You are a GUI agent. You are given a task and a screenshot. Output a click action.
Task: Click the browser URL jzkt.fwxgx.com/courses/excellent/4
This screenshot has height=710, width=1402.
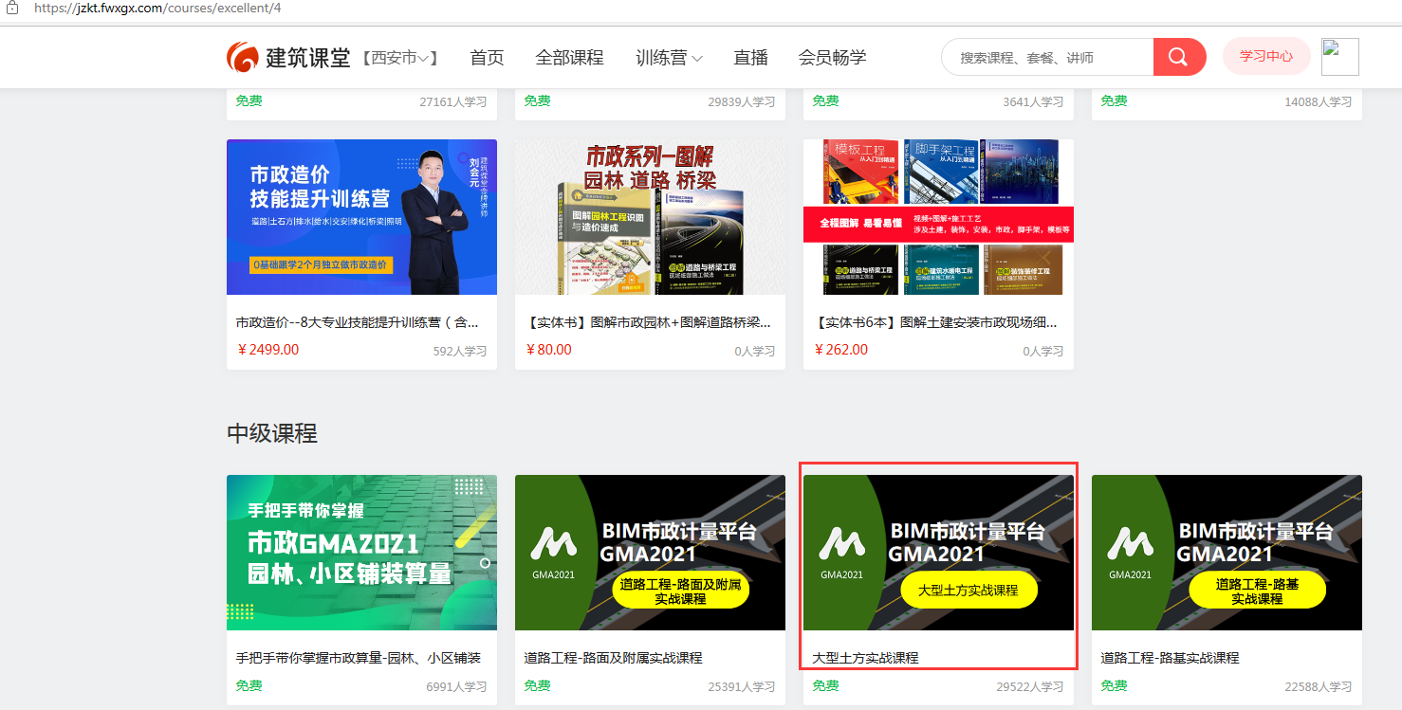point(157,8)
